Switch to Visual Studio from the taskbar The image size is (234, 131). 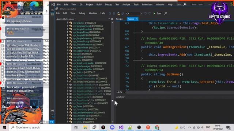pos(121,127)
